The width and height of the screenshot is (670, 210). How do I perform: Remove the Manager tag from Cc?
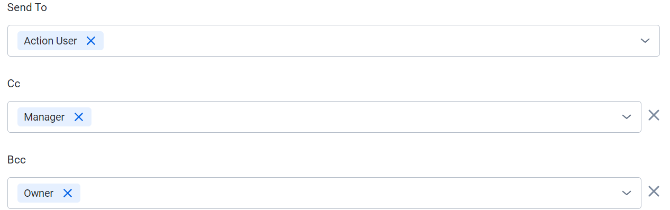tap(79, 117)
